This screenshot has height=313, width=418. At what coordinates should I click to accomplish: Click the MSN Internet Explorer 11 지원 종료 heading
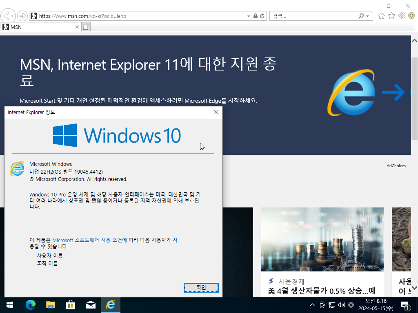(x=148, y=71)
